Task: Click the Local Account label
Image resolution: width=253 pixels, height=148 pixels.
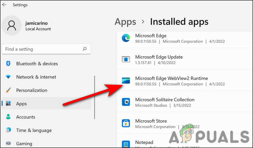Action: pos(38,29)
